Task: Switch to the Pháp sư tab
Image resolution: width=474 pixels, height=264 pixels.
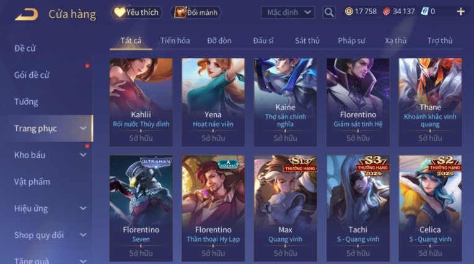Action: (351, 41)
